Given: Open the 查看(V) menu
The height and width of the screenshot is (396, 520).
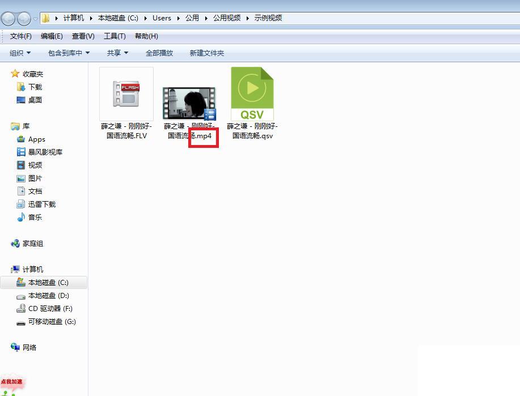Looking at the screenshot, I should click(83, 36).
